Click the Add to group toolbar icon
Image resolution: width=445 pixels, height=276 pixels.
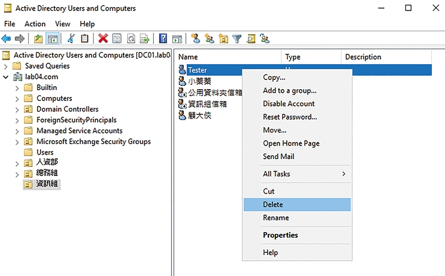point(265,39)
